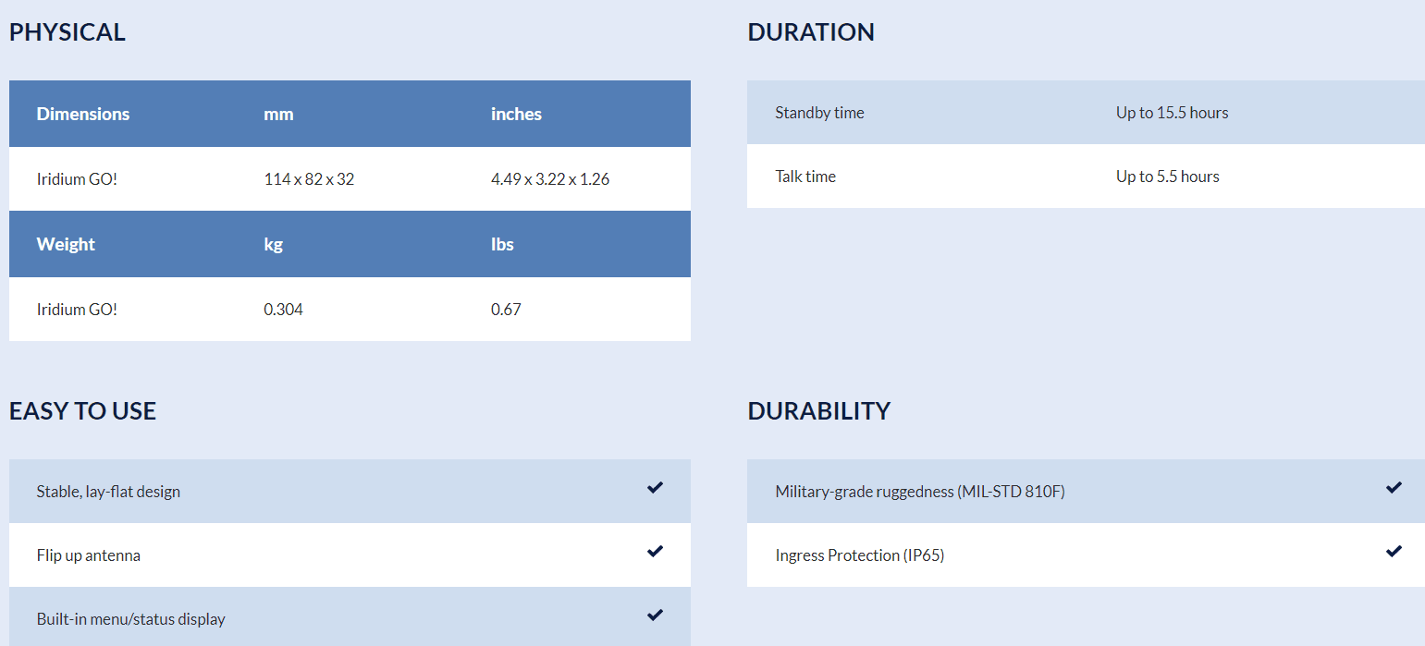Click the DURATION section heading
This screenshot has height=646, width=1425.
[x=811, y=32]
